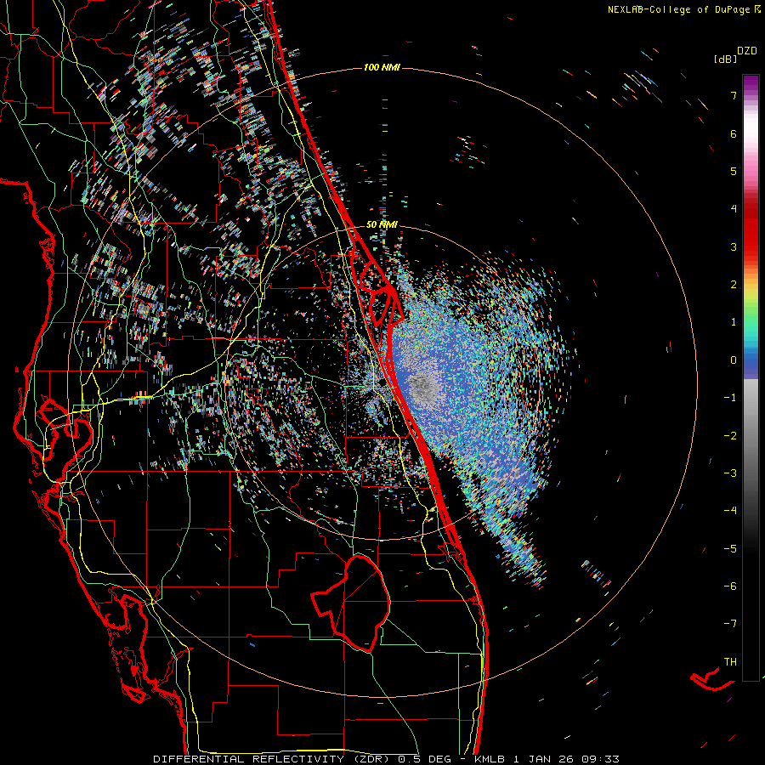Click the -6 value on the color scale

[730, 586]
